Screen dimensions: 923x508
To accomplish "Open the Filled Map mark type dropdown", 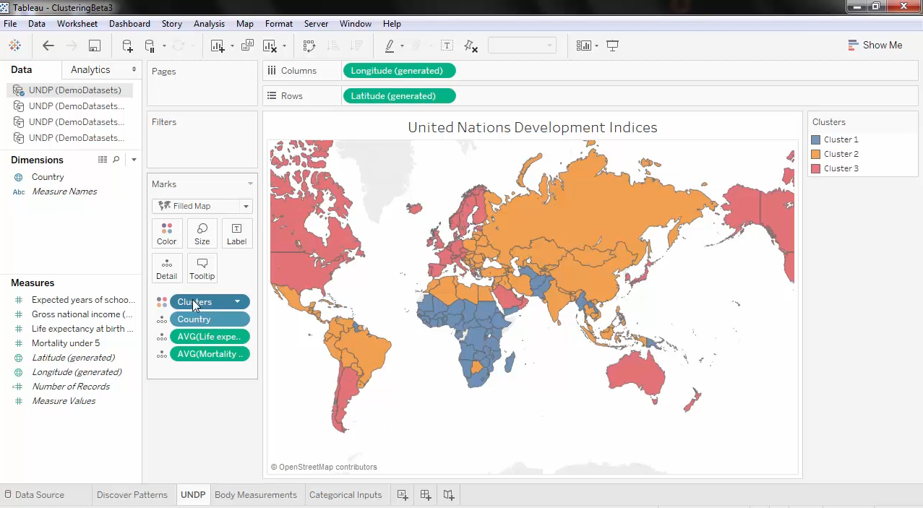I will pyautogui.click(x=202, y=206).
